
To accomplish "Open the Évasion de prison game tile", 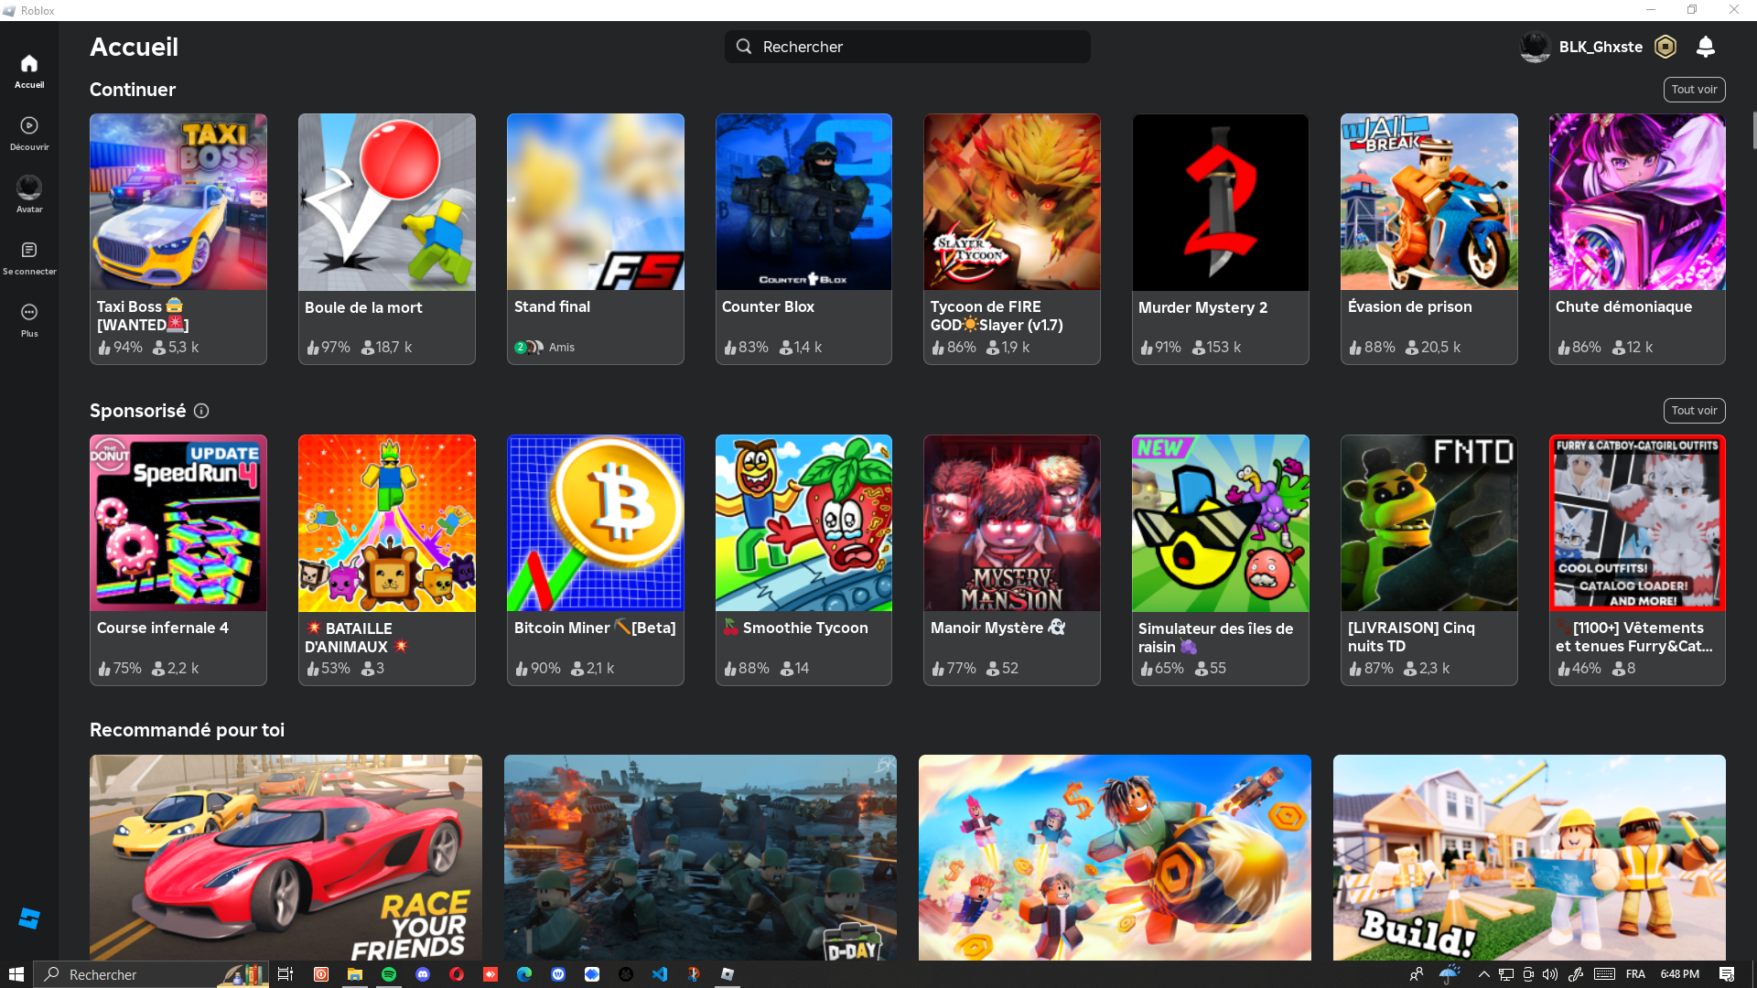I will click(x=1428, y=202).
